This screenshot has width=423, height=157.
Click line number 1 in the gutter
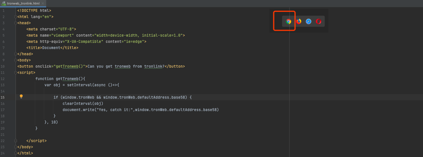[3, 10]
